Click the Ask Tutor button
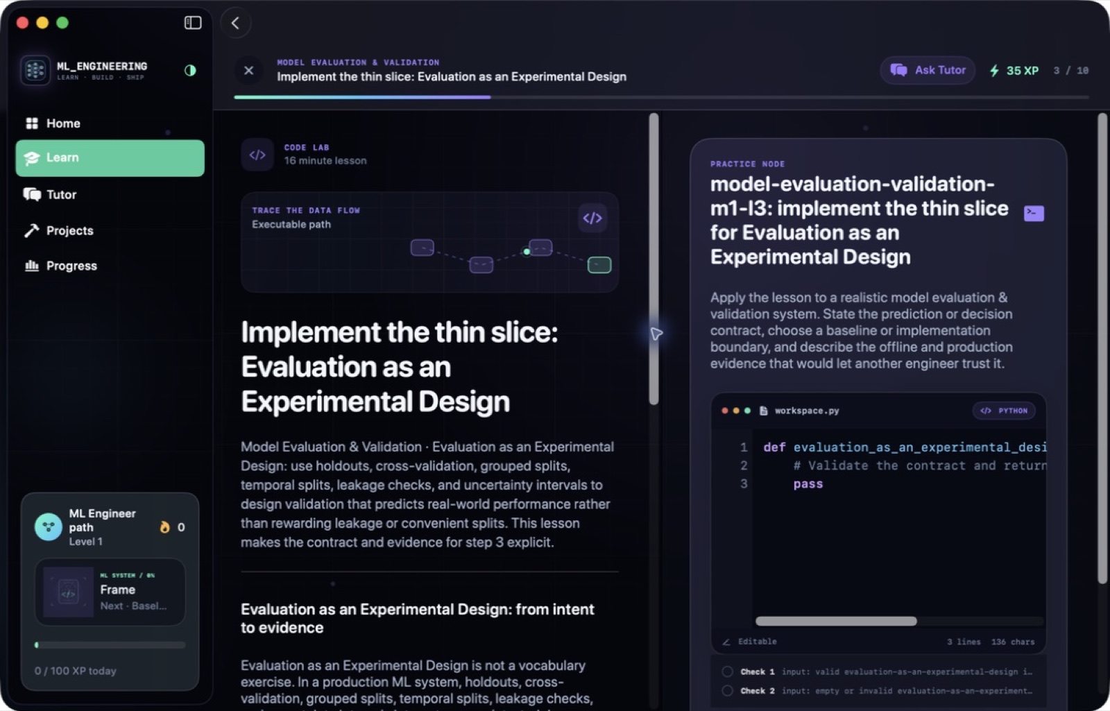Screen dimensions: 1110x711 point(928,70)
